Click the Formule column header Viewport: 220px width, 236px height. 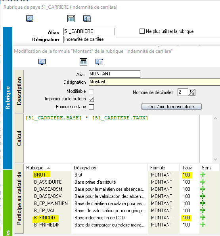click(164, 168)
